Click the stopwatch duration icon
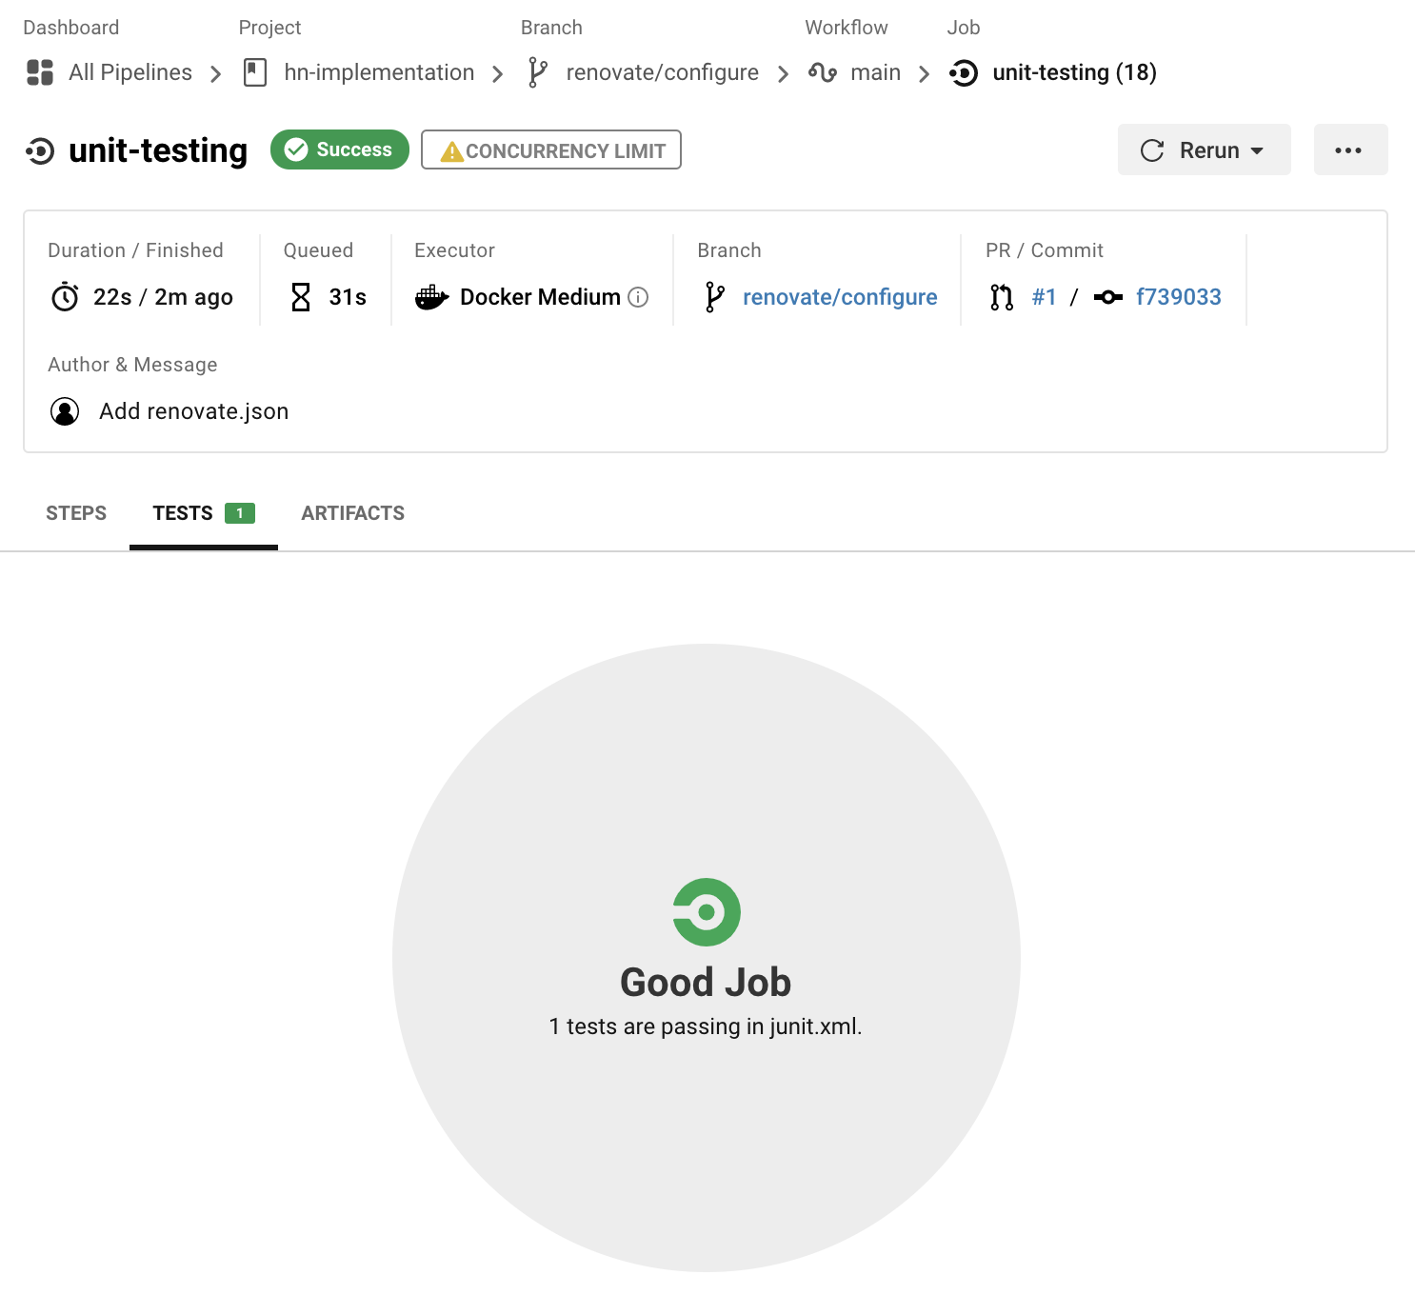Screen dimensions: 1415x1295 tap(65, 297)
